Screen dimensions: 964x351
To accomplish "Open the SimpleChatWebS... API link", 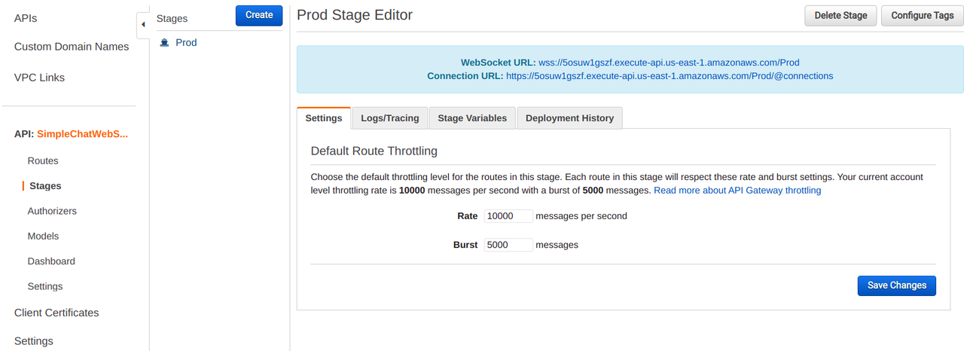I will pos(83,134).
